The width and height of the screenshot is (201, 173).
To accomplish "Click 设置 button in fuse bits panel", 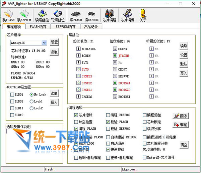I will pyautogui.click(x=184, y=55).
